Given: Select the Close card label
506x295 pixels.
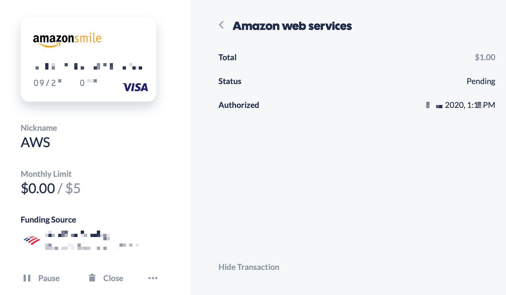Looking at the screenshot, I should point(113,278).
